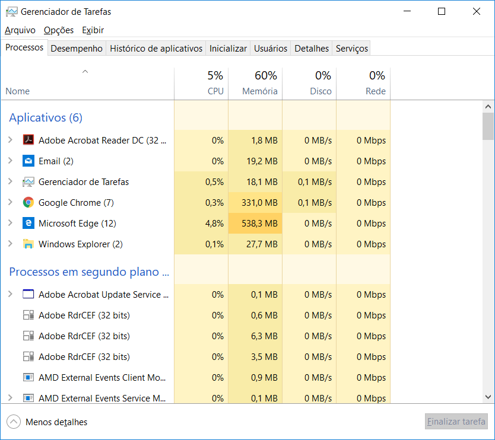Switch to the Detalhes tab
495x440 pixels.
(x=312, y=48)
